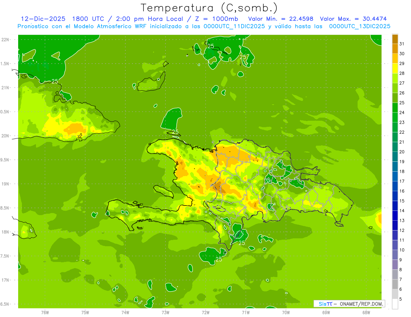Click the "24" value on color scale
The image size is (411, 317).
pos(402,113)
